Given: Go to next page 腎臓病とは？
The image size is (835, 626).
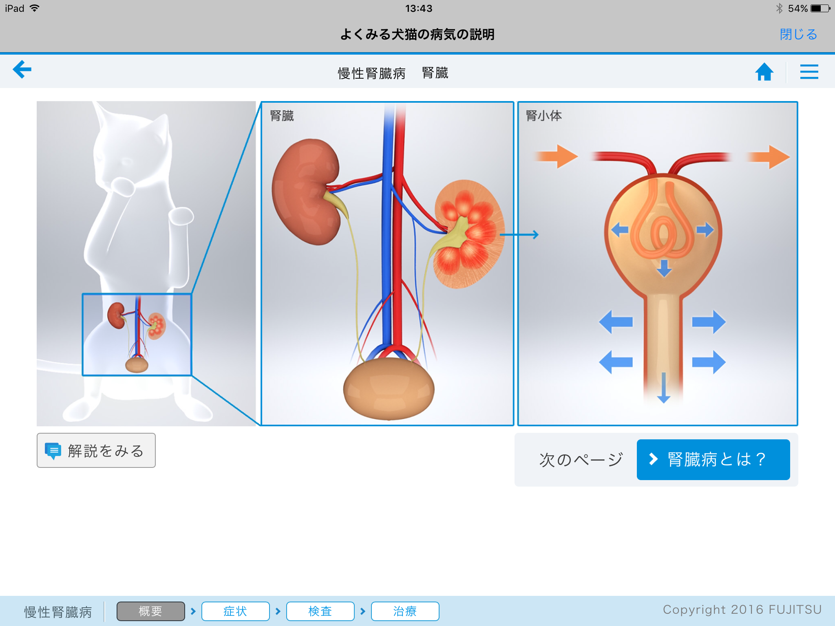Looking at the screenshot, I should pyautogui.click(x=713, y=459).
